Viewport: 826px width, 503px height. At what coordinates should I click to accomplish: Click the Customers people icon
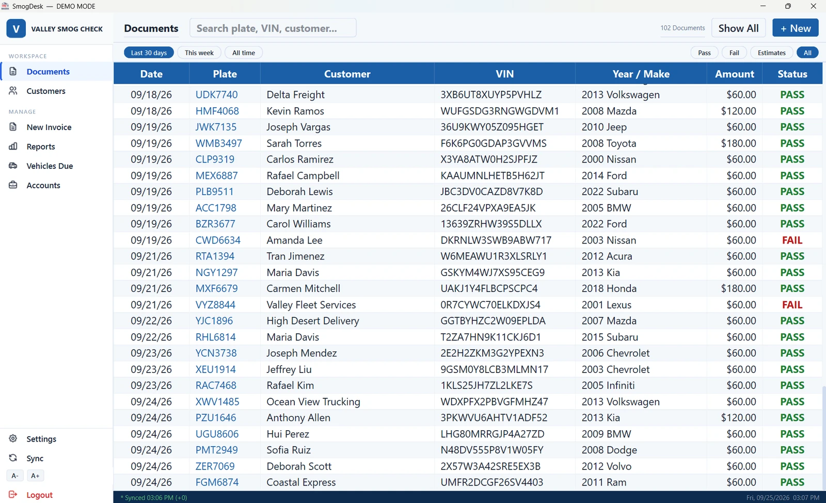[13, 91]
